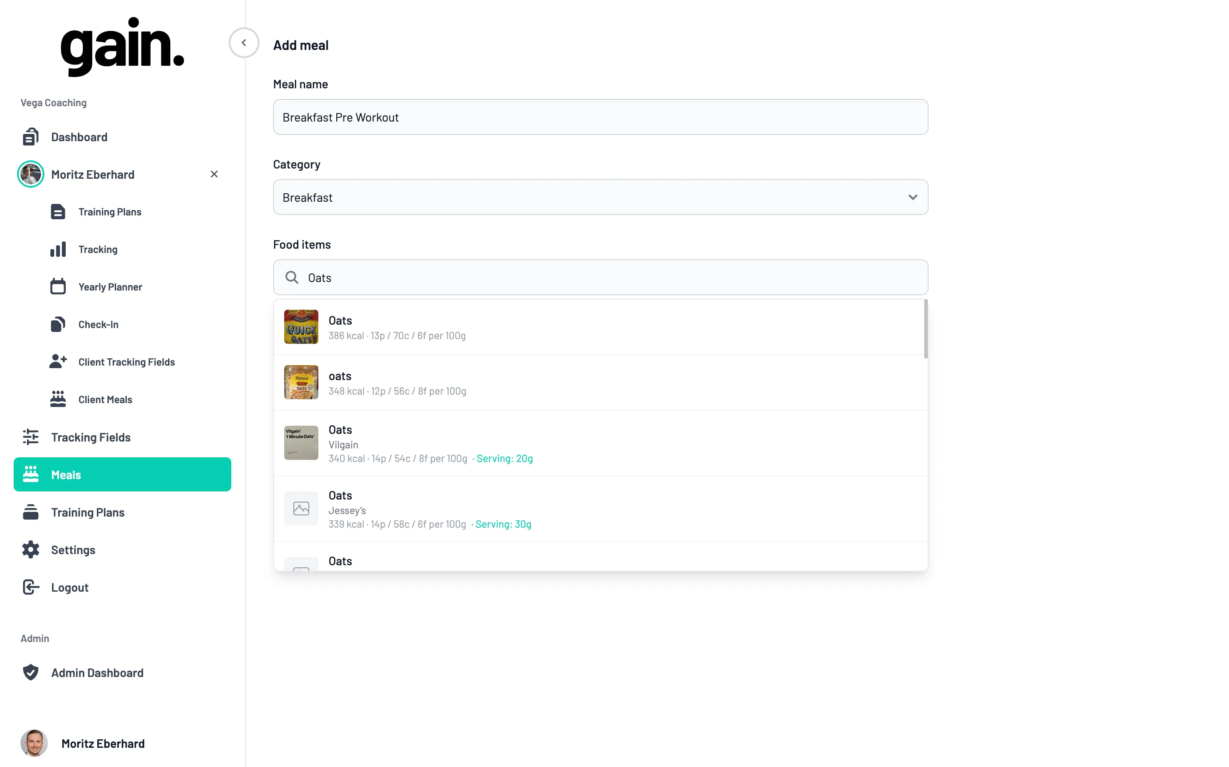Collapse sidebar with the chevron button
The image size is (1229, 767).
coord(244,43)
